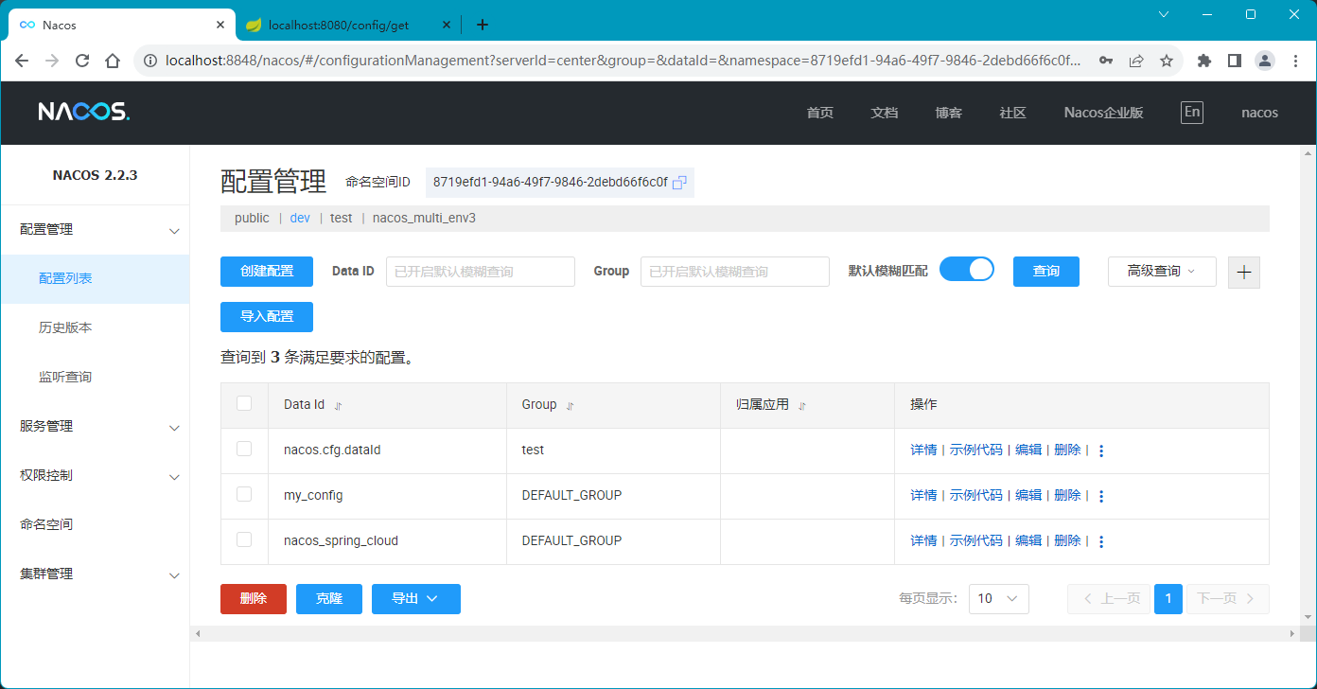The height and width of the screenshot is (689, 1317).
Task: Click the 查询 search button
Action: pyautogui.click(x=1046, y=272)
